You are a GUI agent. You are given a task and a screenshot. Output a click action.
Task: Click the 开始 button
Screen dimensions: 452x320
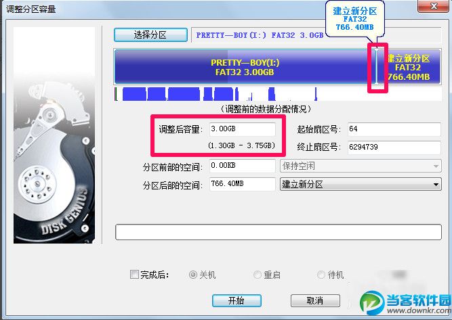[x=237, y=301]
